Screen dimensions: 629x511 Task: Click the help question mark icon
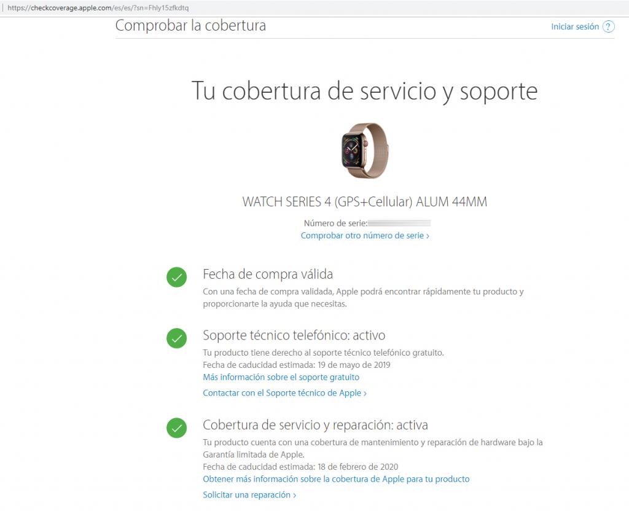[608, 27]
